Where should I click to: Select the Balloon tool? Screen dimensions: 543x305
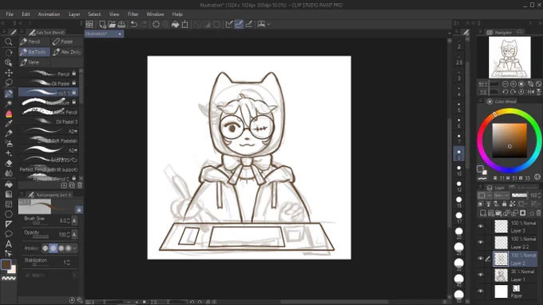point(9,234)
